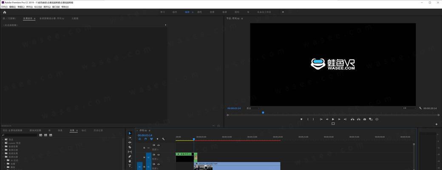Step forward one frame
442x170 pixels.
point(339,119)
